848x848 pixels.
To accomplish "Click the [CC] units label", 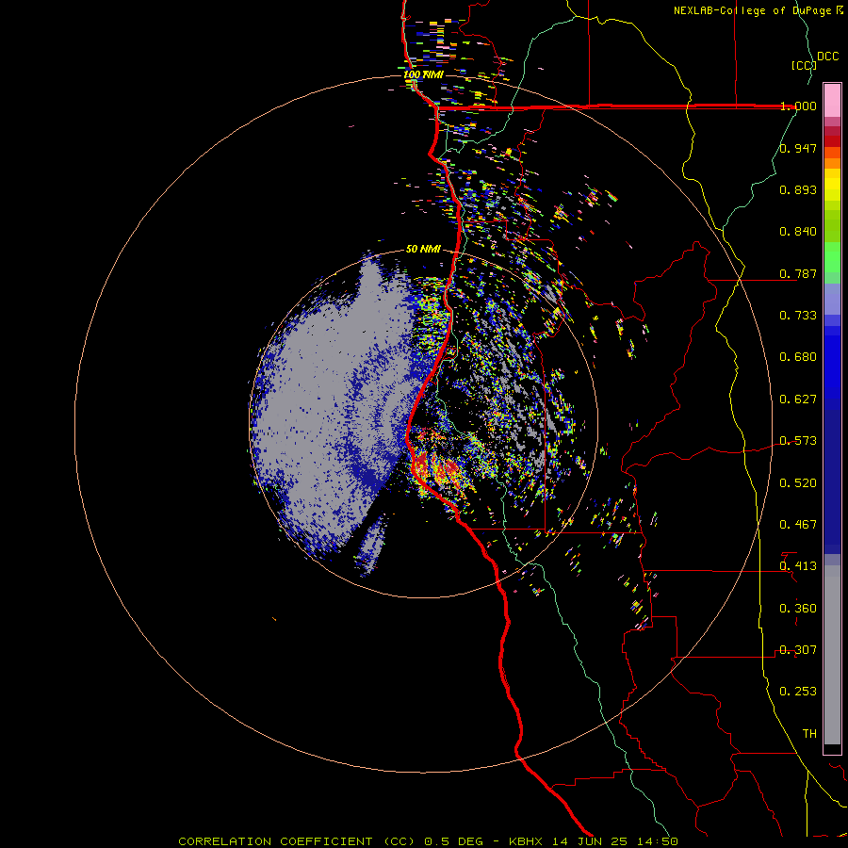I will 804,65.
